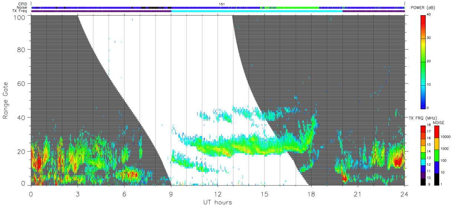This screenshot has height=210, width=455.
Task: Click power scale label '30'
Action: click(x=429, y=38)
